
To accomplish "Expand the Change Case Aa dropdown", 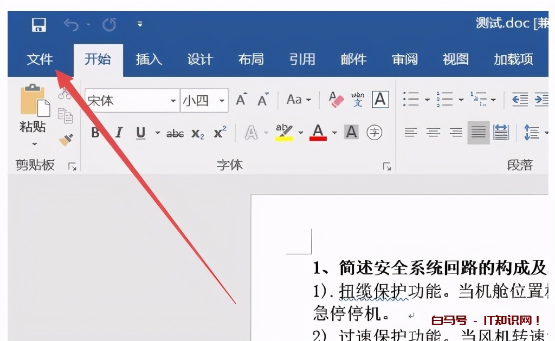I will (299, 100).
